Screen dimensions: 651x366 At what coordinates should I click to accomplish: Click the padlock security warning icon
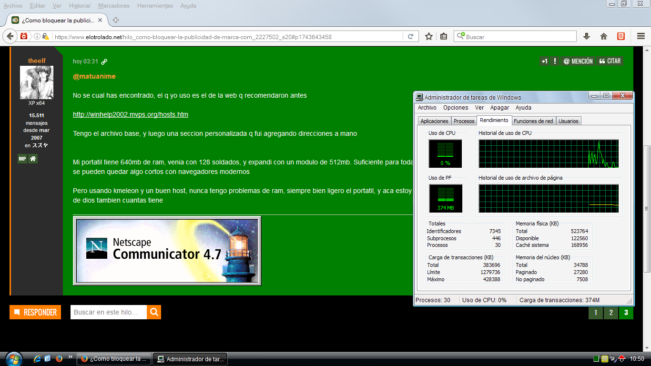click(45, 36)
